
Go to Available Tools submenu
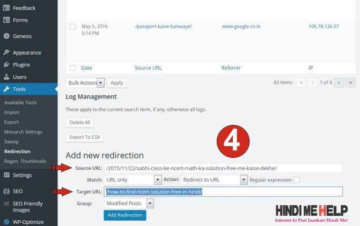pyautogui.click(x=20, y=102)
